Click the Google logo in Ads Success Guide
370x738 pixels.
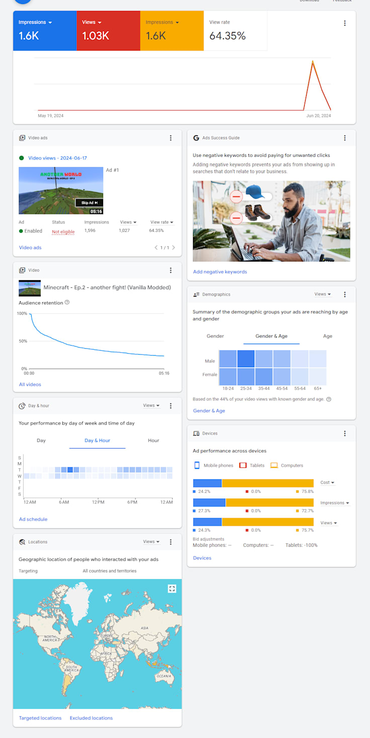(196, 138)
